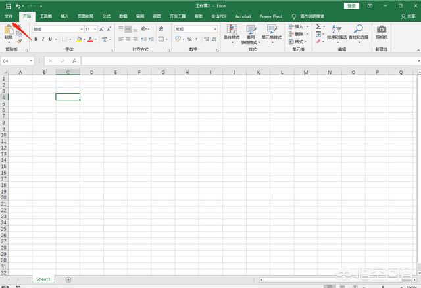421x288 pixels.
Task: Click the AutoSum sigma icon
Action: (318, 27)
